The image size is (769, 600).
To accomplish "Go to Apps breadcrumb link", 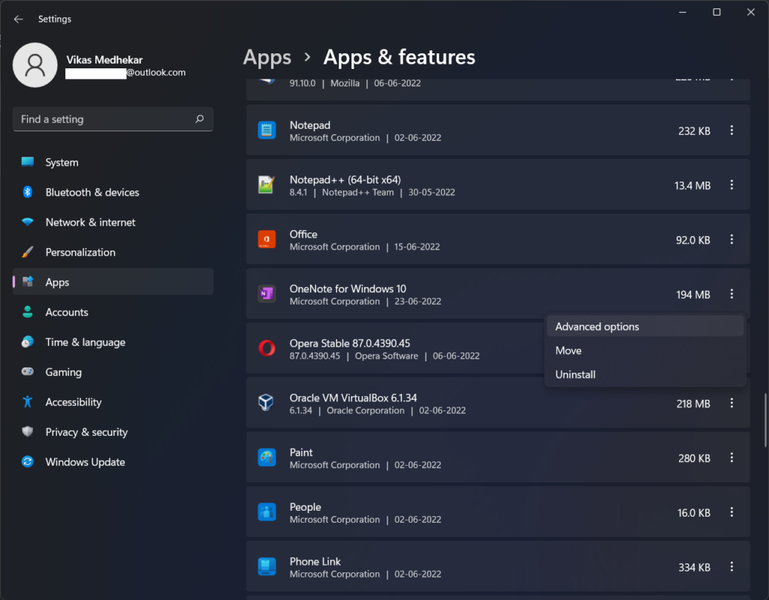I will (x=267, y=58).
